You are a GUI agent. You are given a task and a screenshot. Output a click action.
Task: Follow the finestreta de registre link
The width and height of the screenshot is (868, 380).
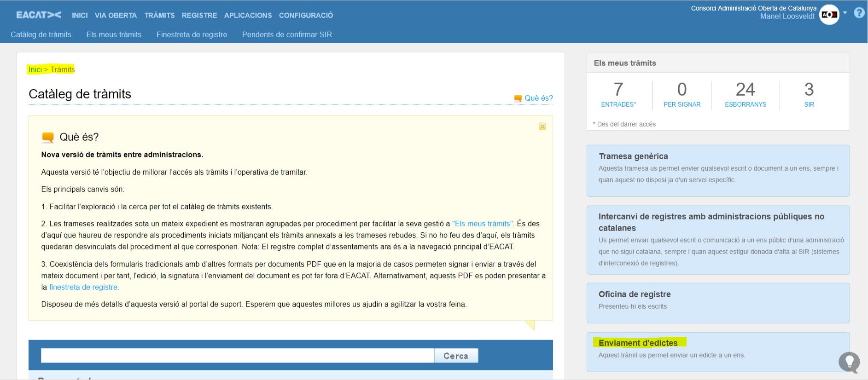coord(83,287)
